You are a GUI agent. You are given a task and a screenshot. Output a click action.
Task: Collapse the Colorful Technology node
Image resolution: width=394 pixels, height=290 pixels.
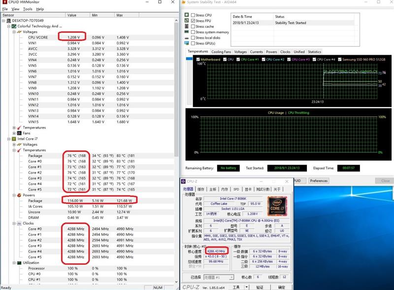point(9,26)
